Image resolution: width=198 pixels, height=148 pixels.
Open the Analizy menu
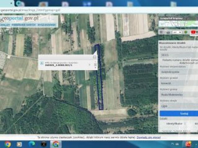coord(5,25)
